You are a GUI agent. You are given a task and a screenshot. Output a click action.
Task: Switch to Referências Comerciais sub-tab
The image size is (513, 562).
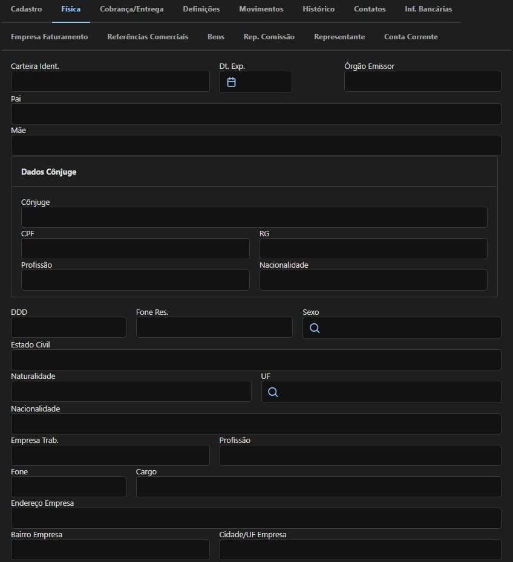[x=148, y=37]
